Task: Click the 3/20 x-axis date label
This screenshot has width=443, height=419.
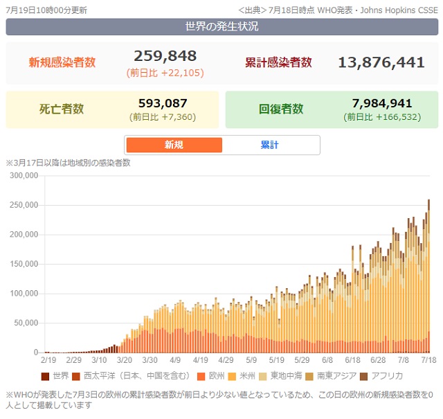Action: [125, 360]
